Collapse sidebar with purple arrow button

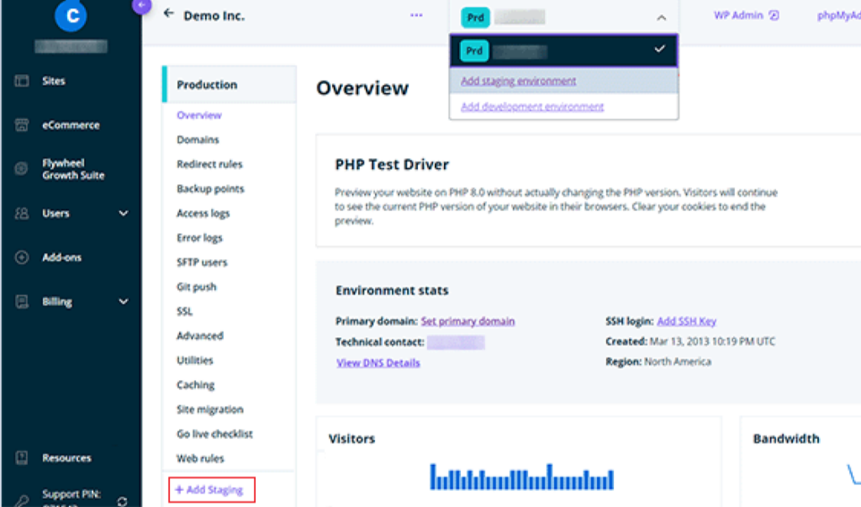142,6
